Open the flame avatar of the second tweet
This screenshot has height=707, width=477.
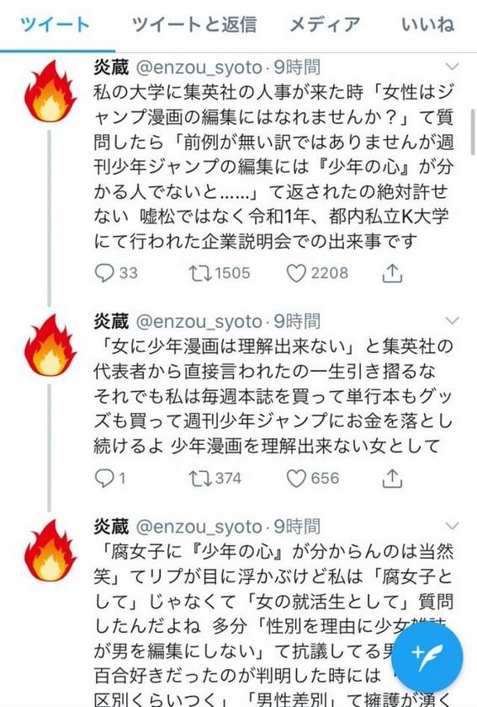50,345
